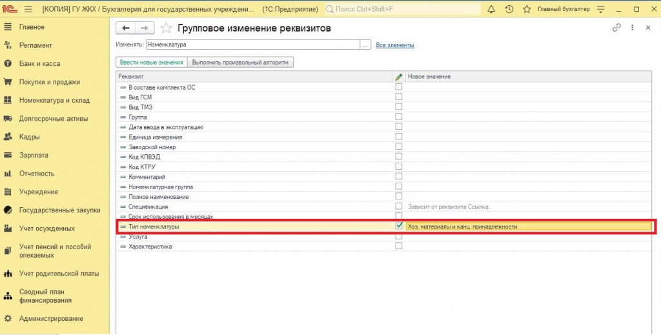Screen dimensions: 661x335
Task: Open the Главный бухгалтер user name
Action: click(x=564, y=9)
